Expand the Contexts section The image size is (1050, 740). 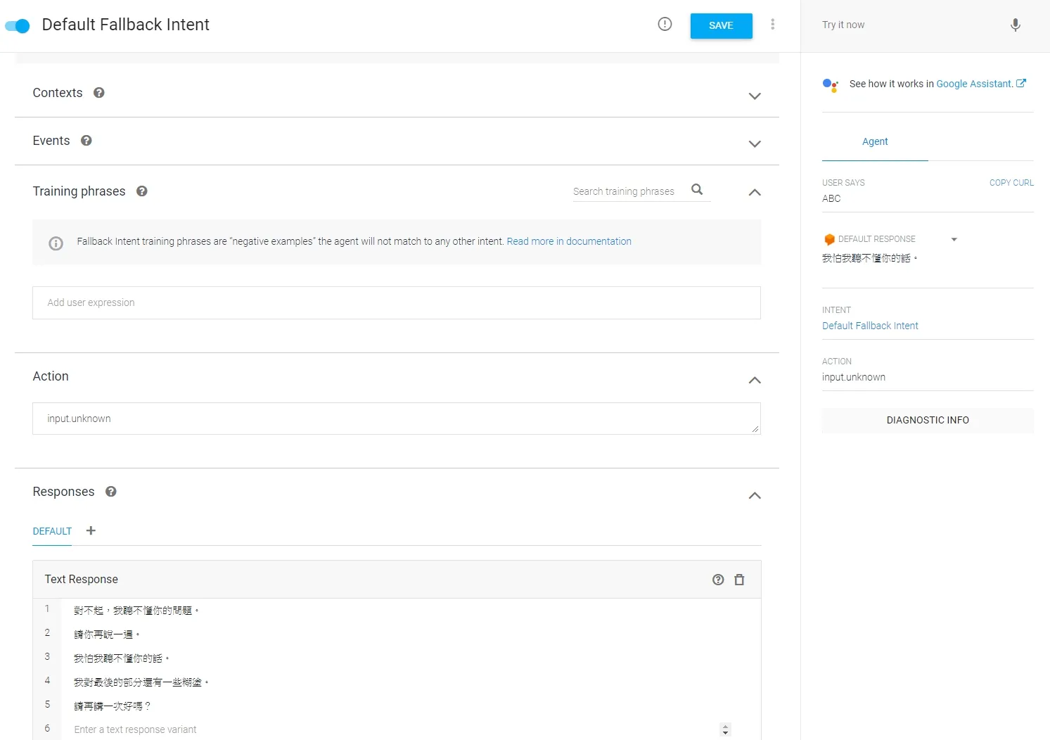pyautogui.click(x=755, y=96)
